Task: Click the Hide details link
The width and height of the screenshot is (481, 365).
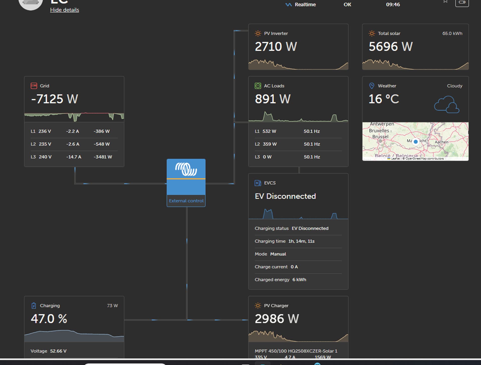Action: [x=64, y=10]
